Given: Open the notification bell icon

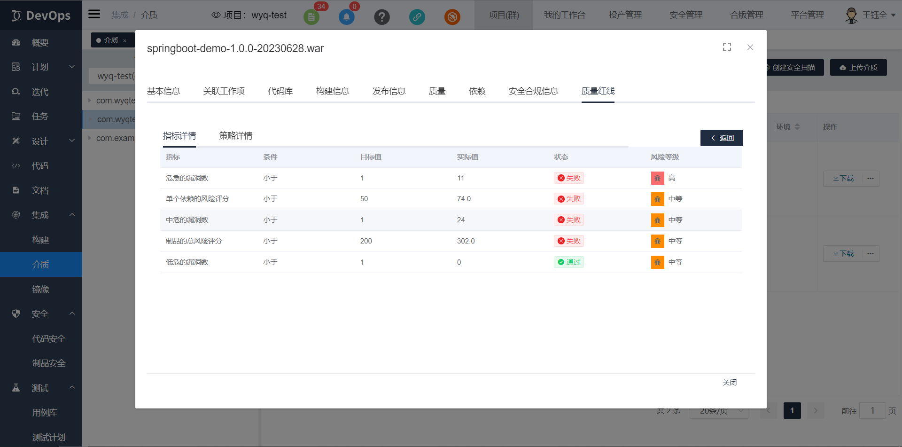Looking at the screenshot, I should [x=347, y=17].
